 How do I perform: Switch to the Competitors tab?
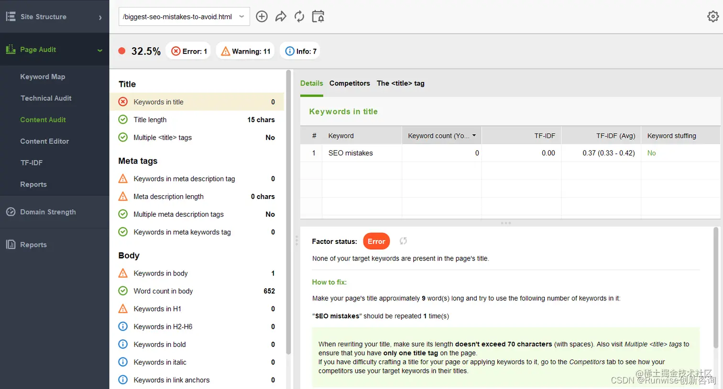click(x=350, y=83)
